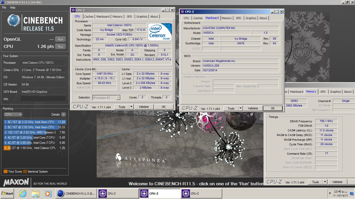
Task: Select Graphics tab in Mainboard window
Action: click(251, 18)
